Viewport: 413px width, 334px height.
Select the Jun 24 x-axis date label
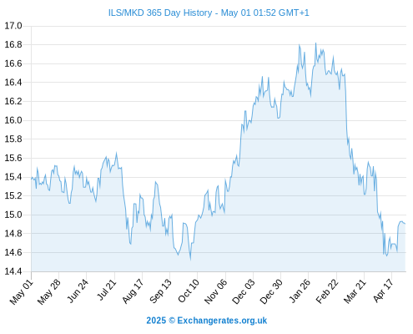pyautogui.click(x=78, y=291)
